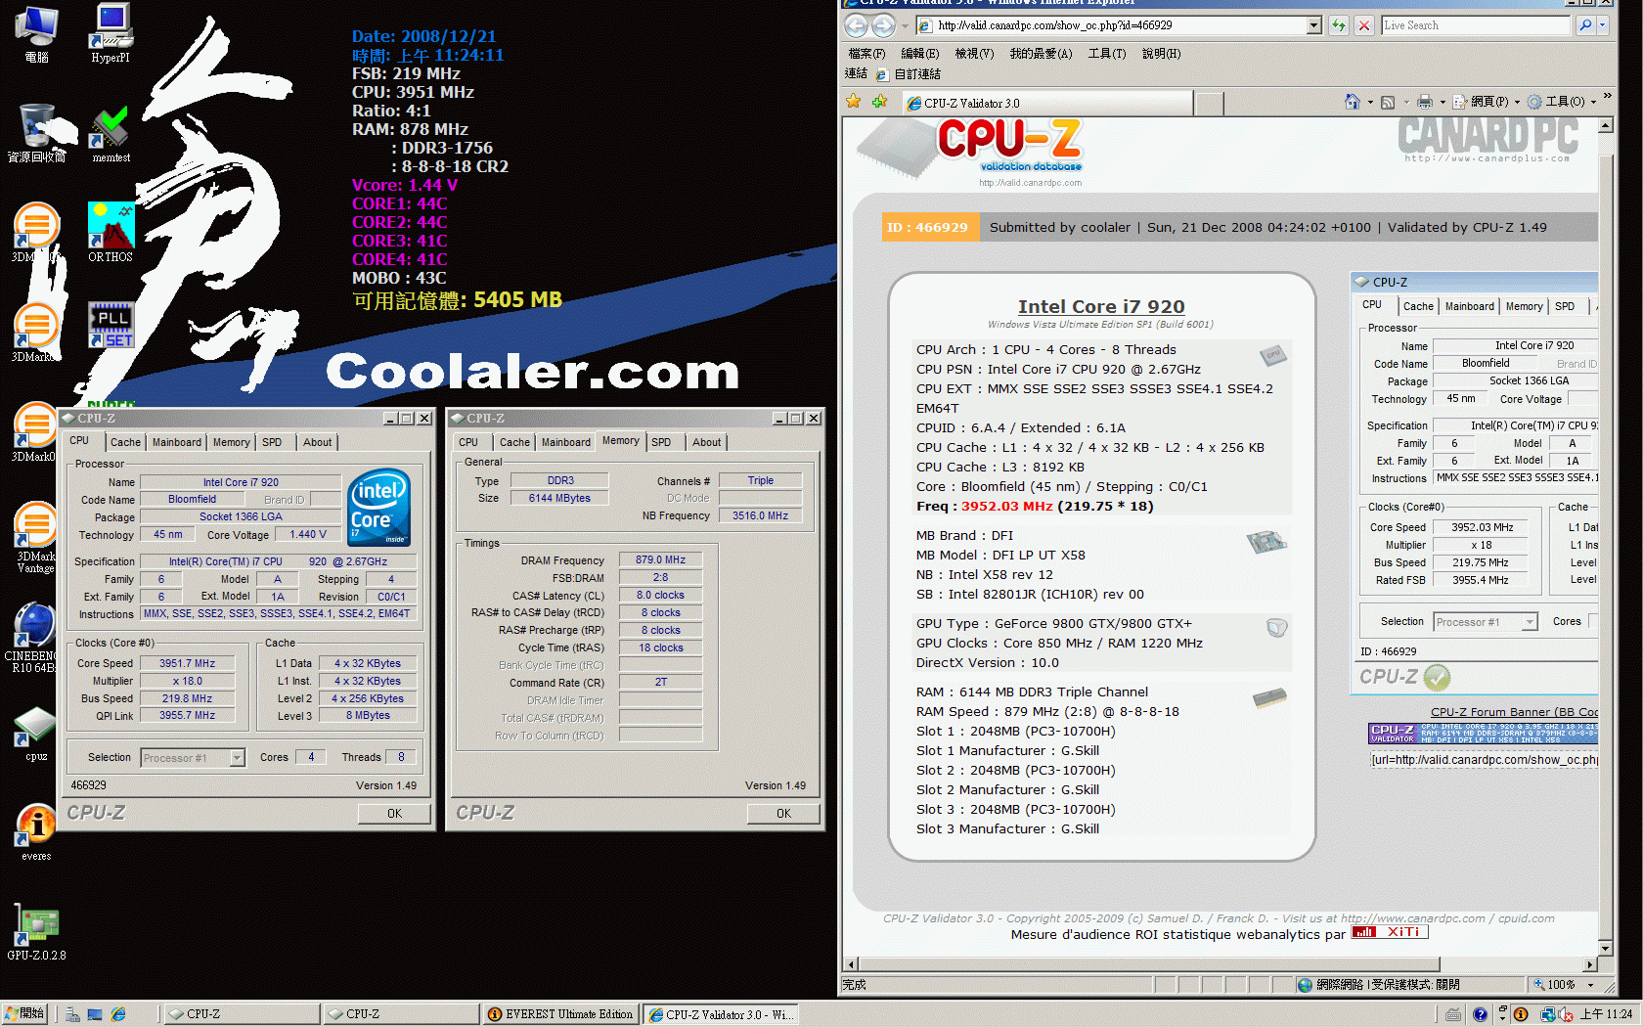Expand the search provider dropdown arrow
The image size is (1643, 1027).
1602,25
